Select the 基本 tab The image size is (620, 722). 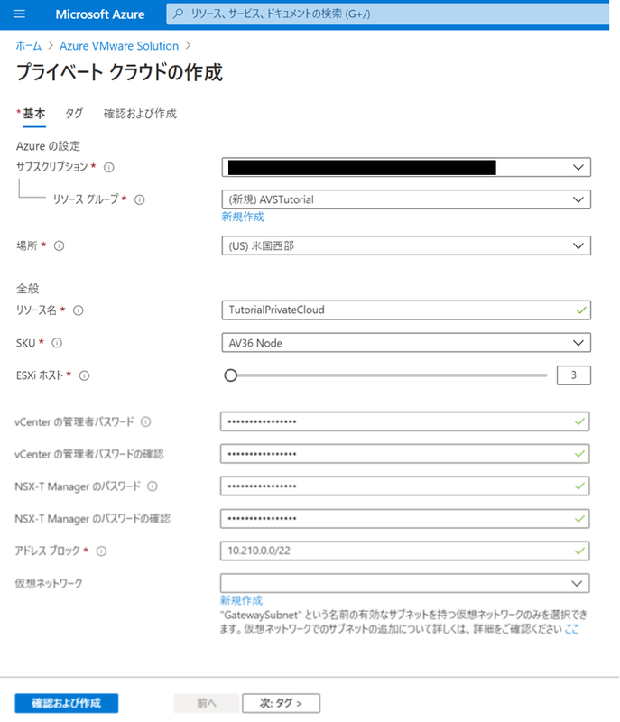(x=34, y=114)
